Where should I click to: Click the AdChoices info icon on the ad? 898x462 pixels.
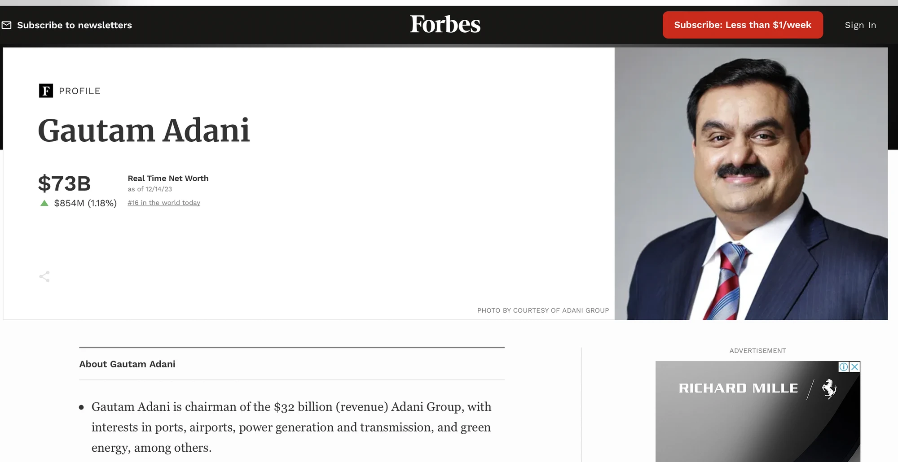(844, 366)
